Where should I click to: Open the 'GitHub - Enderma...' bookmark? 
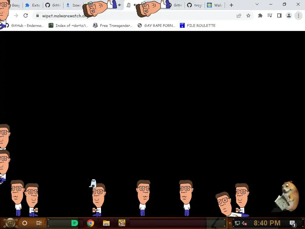coord(25,26)
